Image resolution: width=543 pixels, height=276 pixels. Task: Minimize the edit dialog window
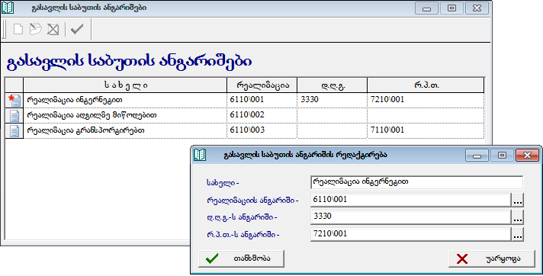click(x=477, y=155)
